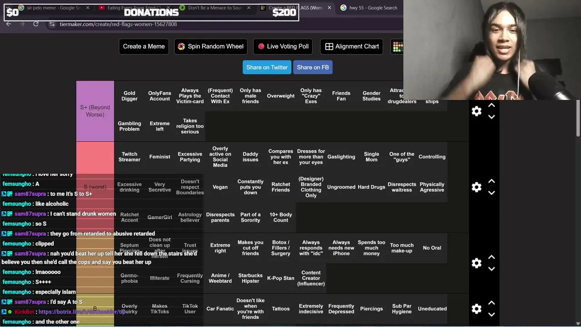Click the browser forward arrow
This screenshot has width=581, height=327.
coord(22,24)
